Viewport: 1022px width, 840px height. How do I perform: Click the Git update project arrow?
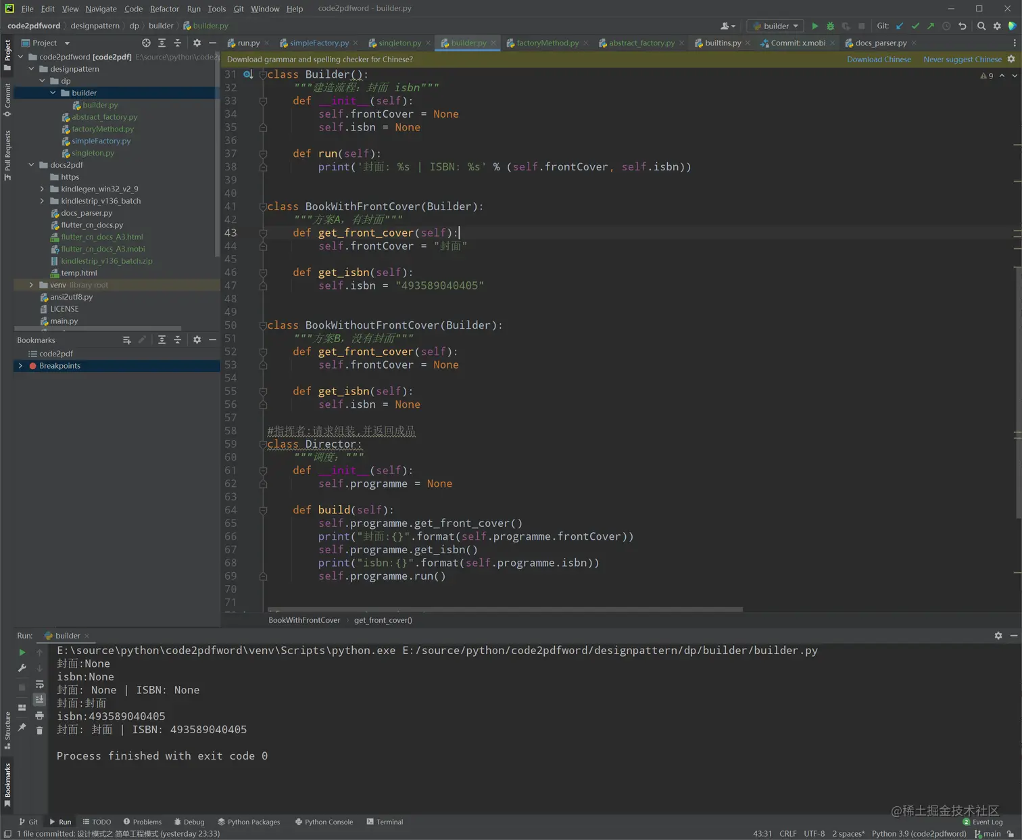(900, 26)
